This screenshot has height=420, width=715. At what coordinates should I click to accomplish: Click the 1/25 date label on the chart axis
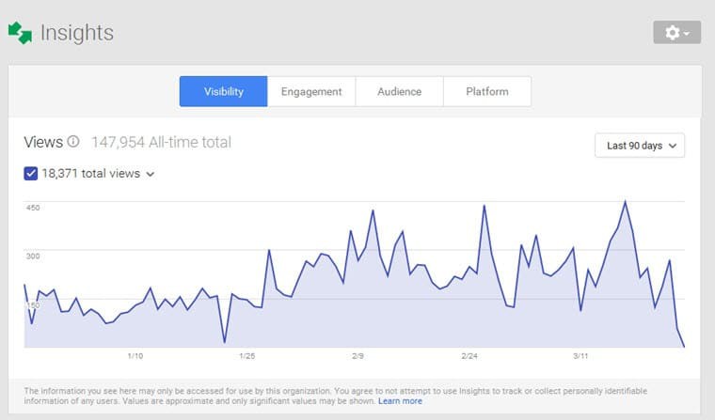click(247, 357)
